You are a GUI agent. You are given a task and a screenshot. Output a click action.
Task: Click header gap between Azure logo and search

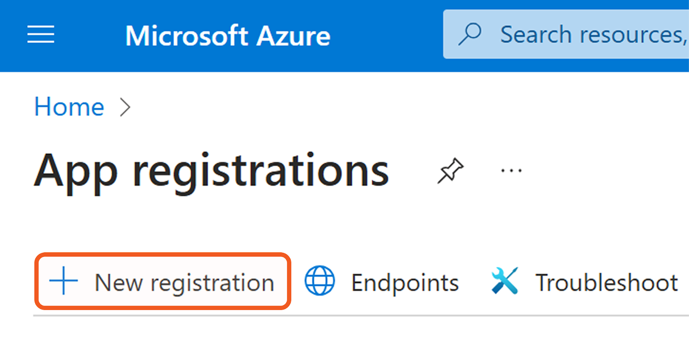386,35
